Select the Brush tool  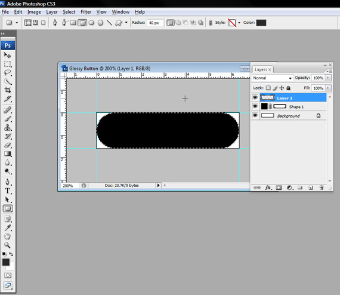pyautogui.click(x=7, y=119)
